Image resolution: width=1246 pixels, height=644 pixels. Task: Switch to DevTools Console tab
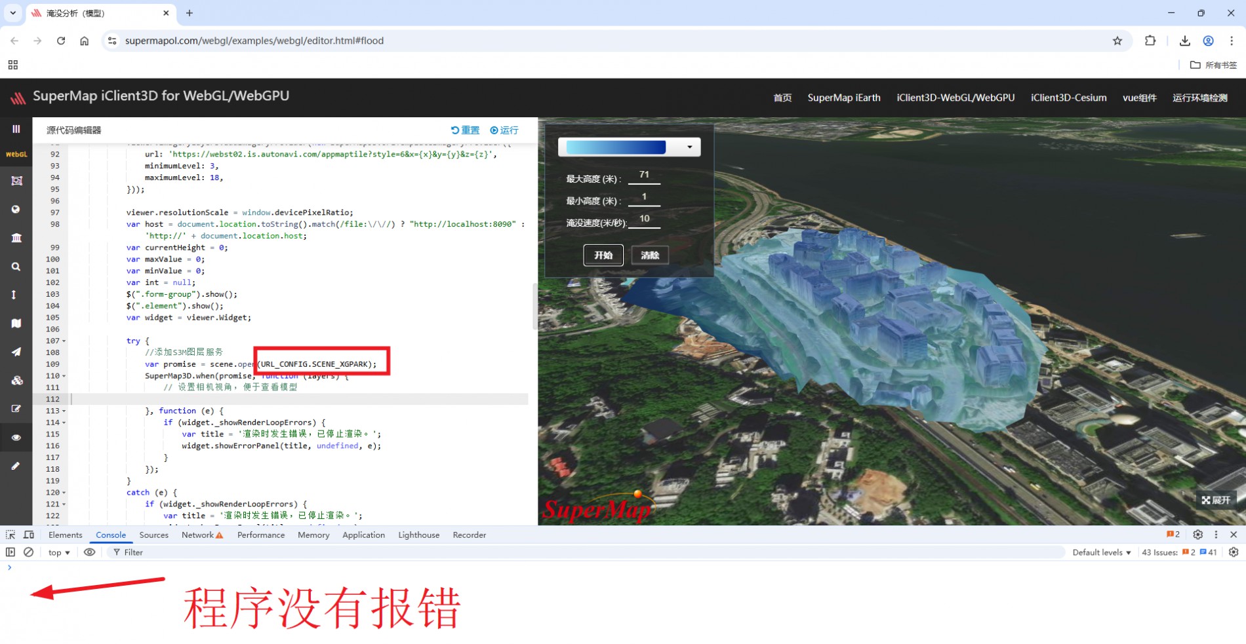point(111,535)
